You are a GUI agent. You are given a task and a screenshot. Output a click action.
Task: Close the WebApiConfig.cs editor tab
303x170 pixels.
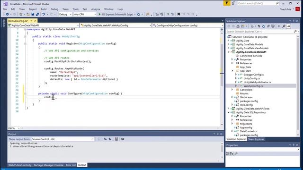click(35, 21)
